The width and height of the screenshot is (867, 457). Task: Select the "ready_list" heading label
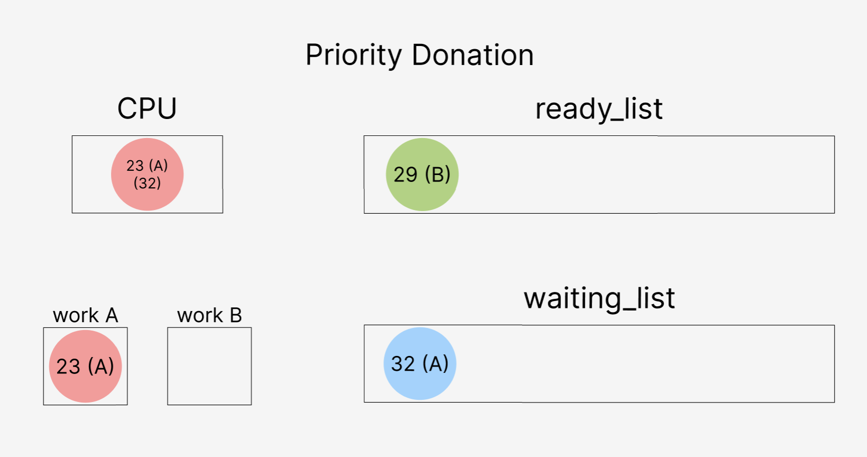(x=598, y=109)
